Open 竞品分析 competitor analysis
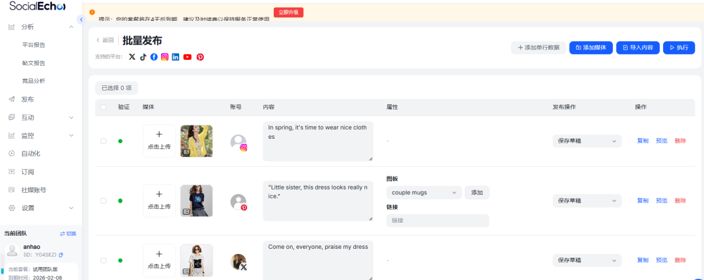The height and width of the screenshot is (280, 704). (x=34, y=81)
